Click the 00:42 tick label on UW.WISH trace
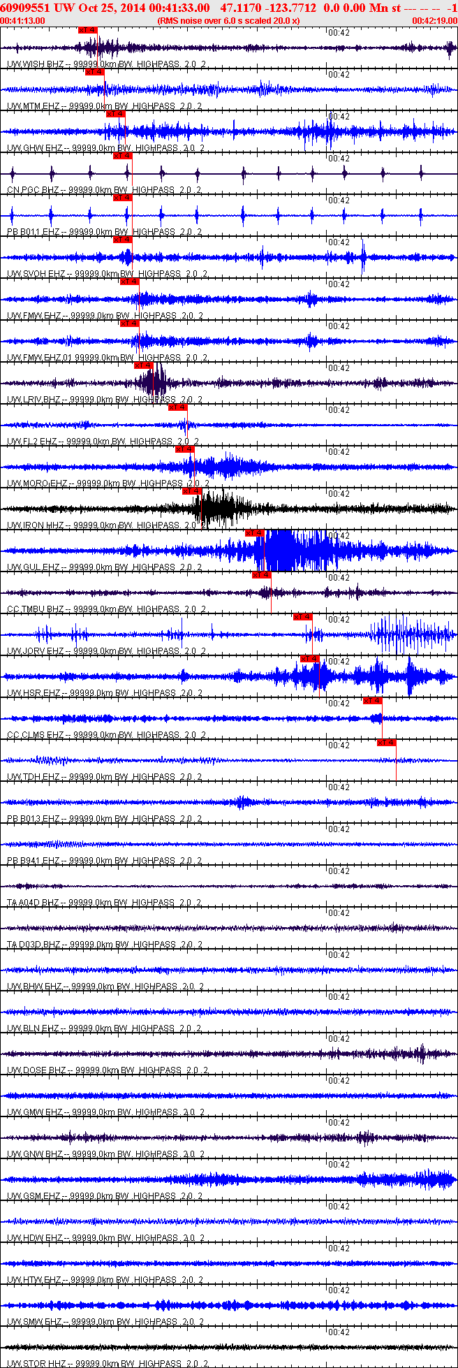458x1368 pixels. pyautogui.click(x=339, y=32)
